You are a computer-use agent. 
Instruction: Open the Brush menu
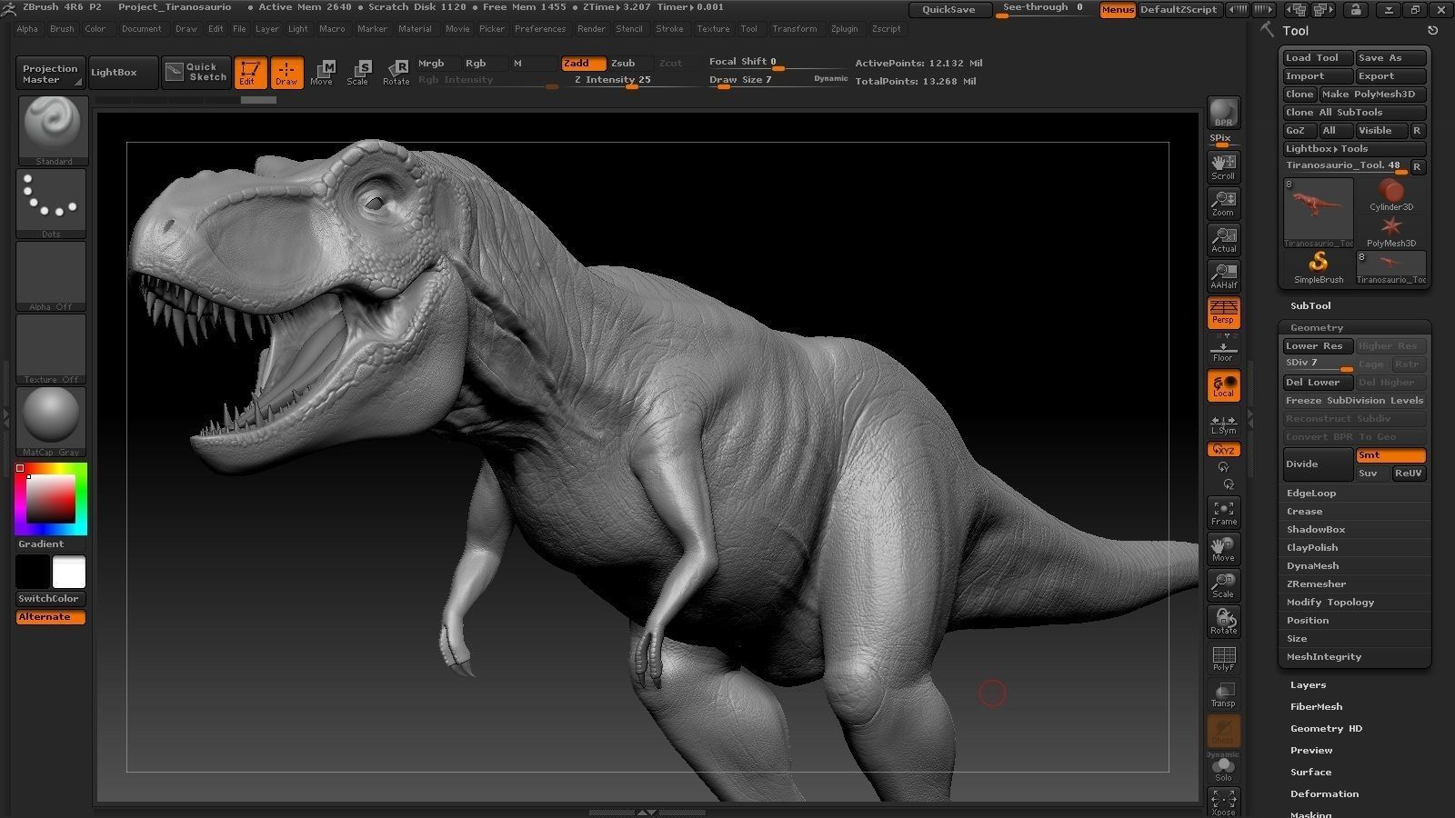tap(62, 29)
